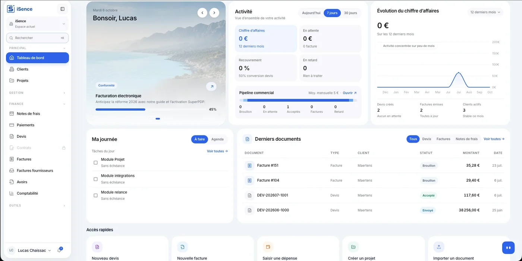The image size is (522, 261).
Task: Expand the Outils sidebar section
Action: [37, 206]
